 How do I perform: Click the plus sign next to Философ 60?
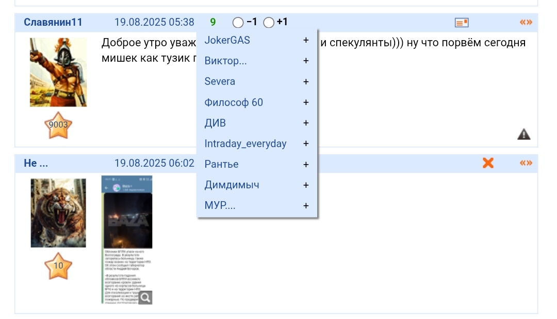point(306,102)
